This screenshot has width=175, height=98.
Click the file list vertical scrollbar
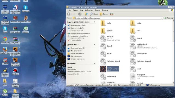click(x=173, y=52)
